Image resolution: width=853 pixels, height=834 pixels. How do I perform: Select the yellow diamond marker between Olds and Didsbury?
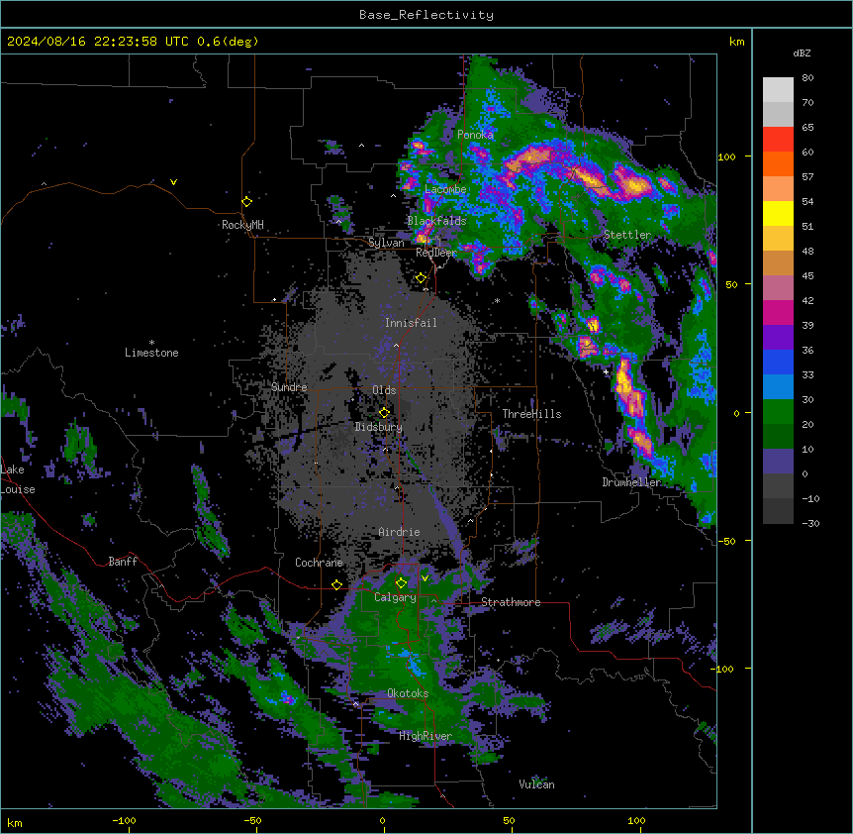384,412
